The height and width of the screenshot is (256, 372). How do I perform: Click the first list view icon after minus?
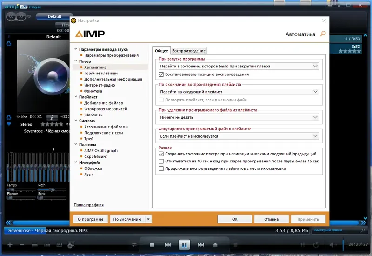34,244
